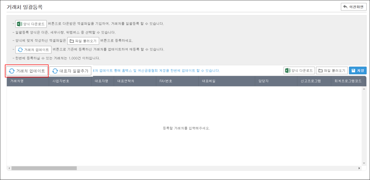Click the 거래처 업데이트 button in instructions
The width and height of the screenshot is (370, 180).
[33, 50]
